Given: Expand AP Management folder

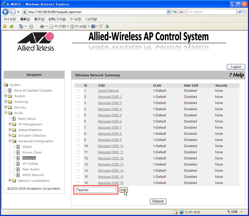Looking at the screenshot, I should tap(10, 124).
